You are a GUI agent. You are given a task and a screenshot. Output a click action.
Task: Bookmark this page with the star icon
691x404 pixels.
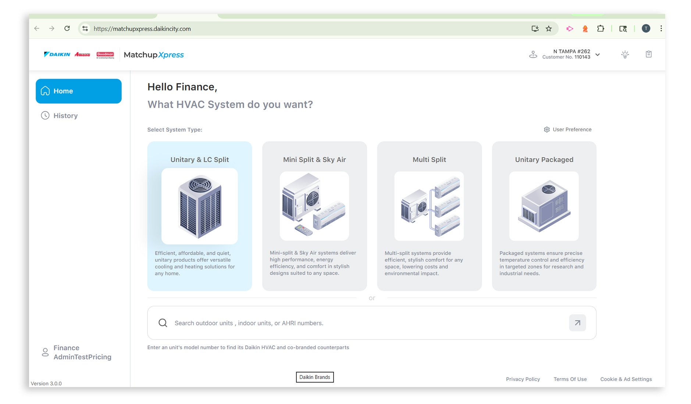click(549, 29)
